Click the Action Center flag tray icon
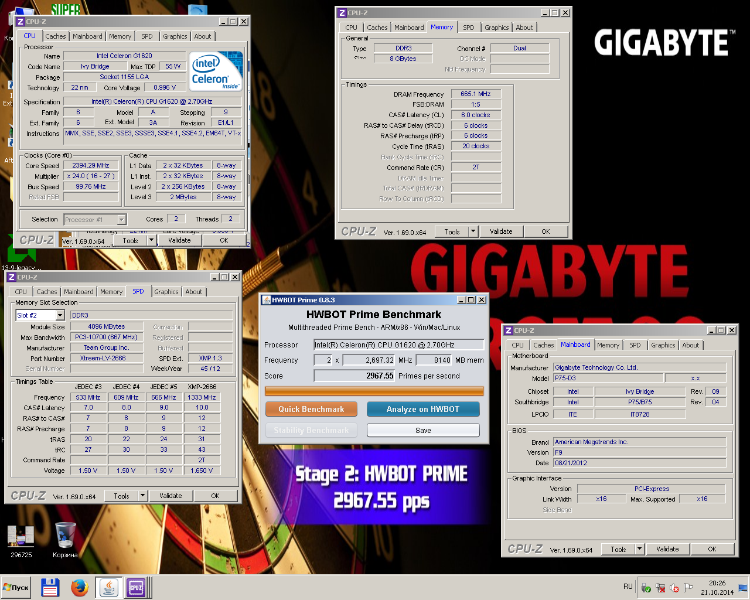This screenshot has height=600, width=750. [x=688, y=588]
